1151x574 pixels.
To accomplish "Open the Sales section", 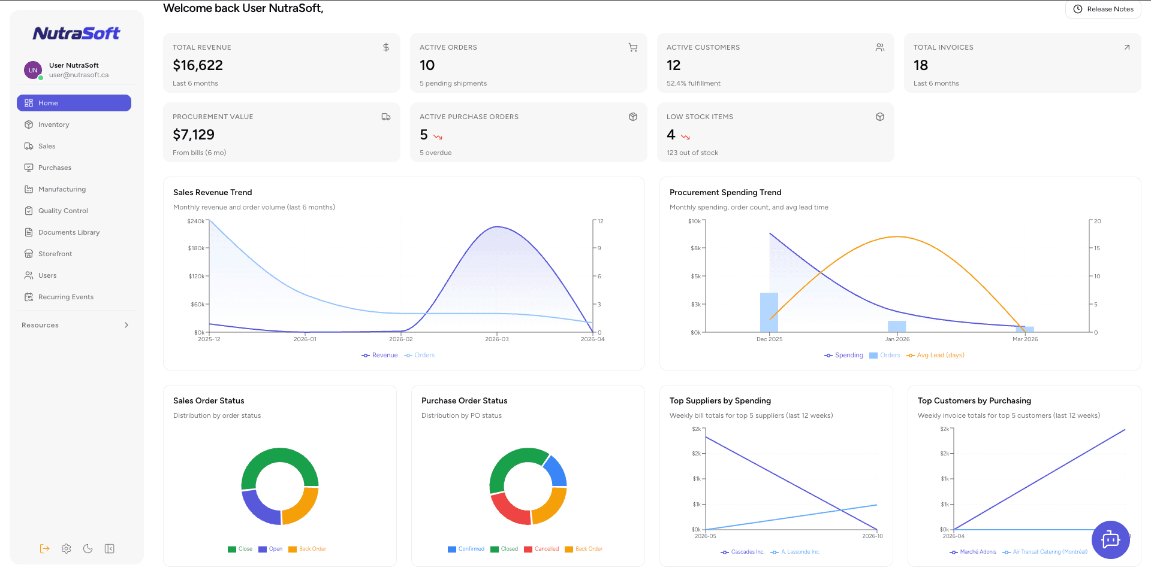I will click(74, 146).
